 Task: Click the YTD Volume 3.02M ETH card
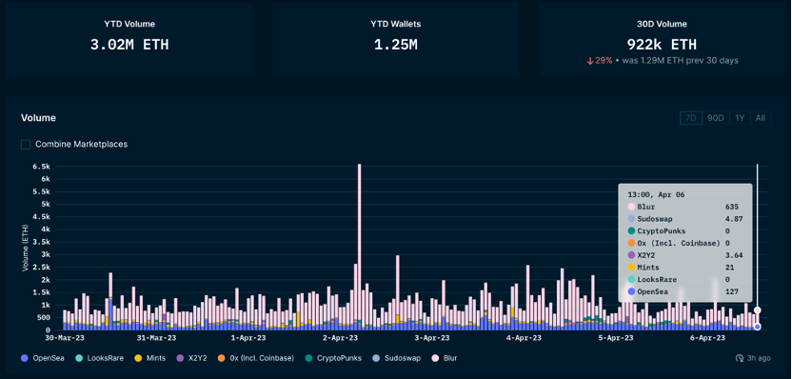(x=129, y=39)
